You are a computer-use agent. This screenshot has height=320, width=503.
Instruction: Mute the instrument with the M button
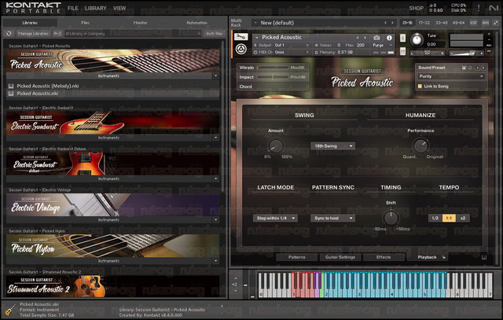click(402, 51)
